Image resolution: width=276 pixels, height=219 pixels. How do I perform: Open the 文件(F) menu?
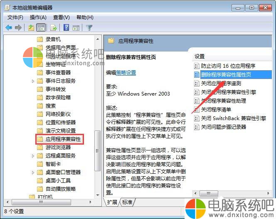[x=15, y=17]
